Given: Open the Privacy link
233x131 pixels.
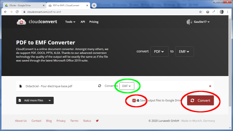Looking at the screenshot, I should (x=61, y=121).
